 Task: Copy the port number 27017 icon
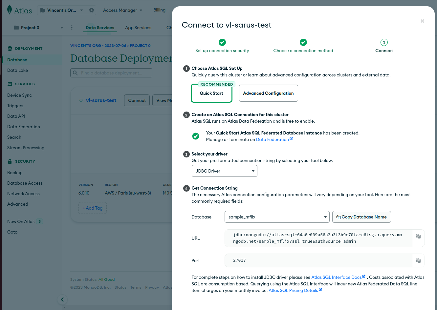[x=418, y=260]
